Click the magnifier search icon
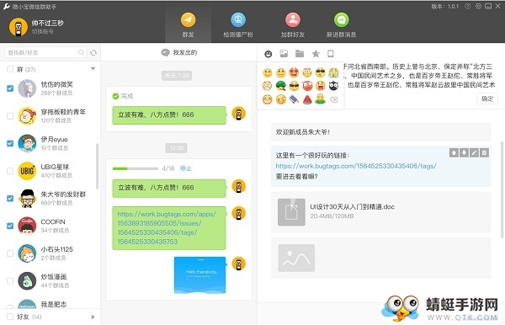This screenshot has width=505, height=325. [81, 52]
